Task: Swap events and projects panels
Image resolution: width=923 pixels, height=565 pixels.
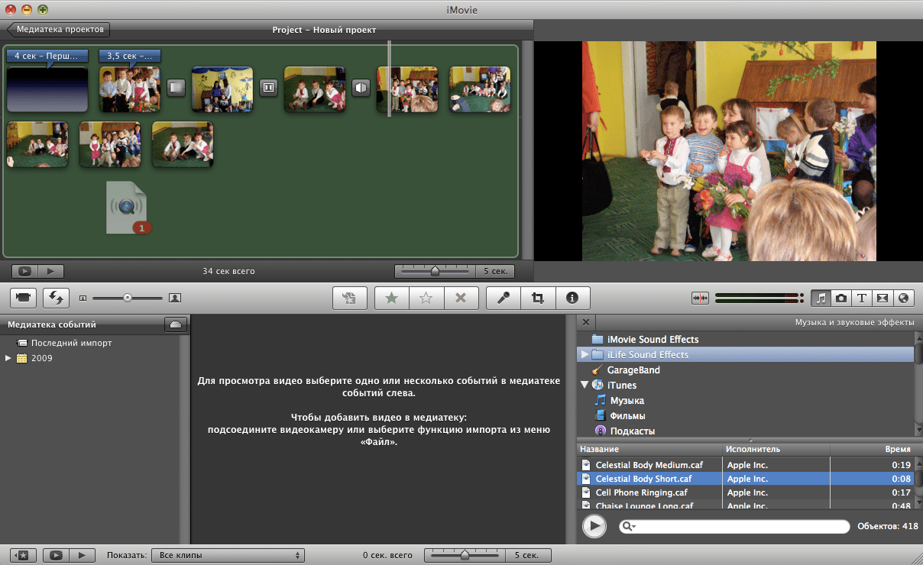Action: [x=56, y=298]
